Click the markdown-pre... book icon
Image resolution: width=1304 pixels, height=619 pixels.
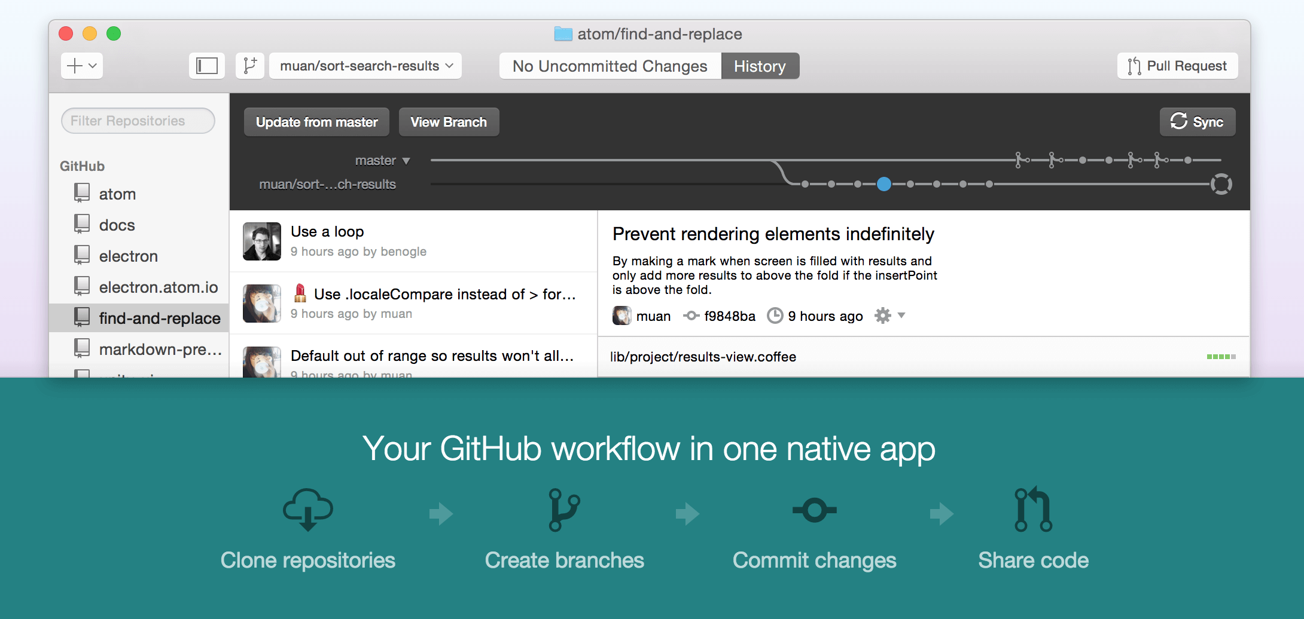[x=82, y=348]
